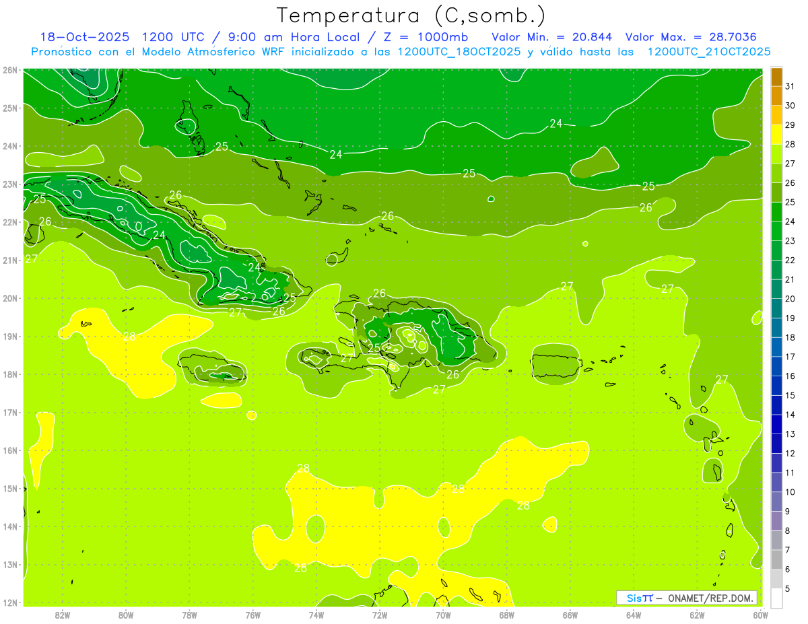Click the '31' label beside the colorbar

click(x=790, y=87)
